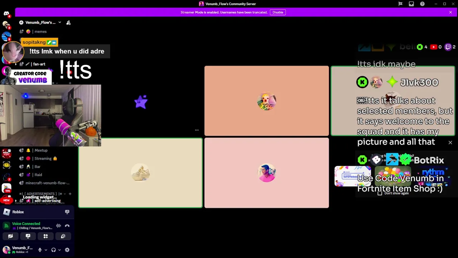Click the Voice Connected status text
This screenshot has width=458, height=258.
pyautogui.click(x=26, y=224)
